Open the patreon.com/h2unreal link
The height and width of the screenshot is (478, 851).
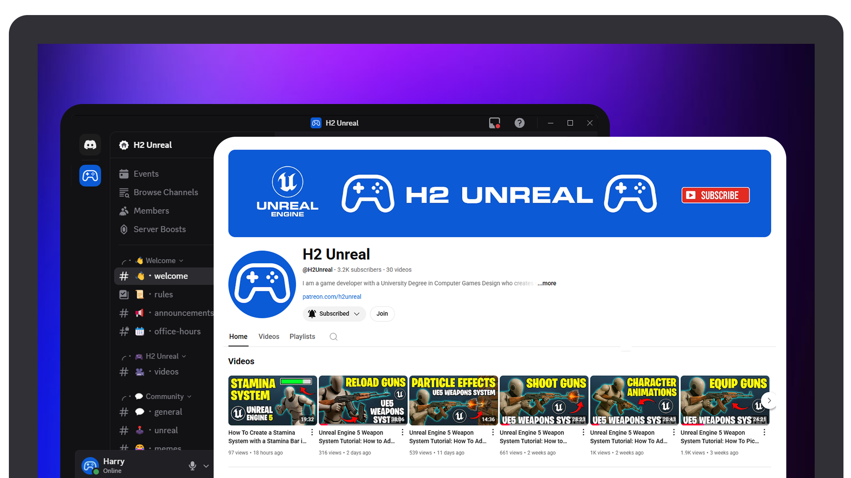332,297
